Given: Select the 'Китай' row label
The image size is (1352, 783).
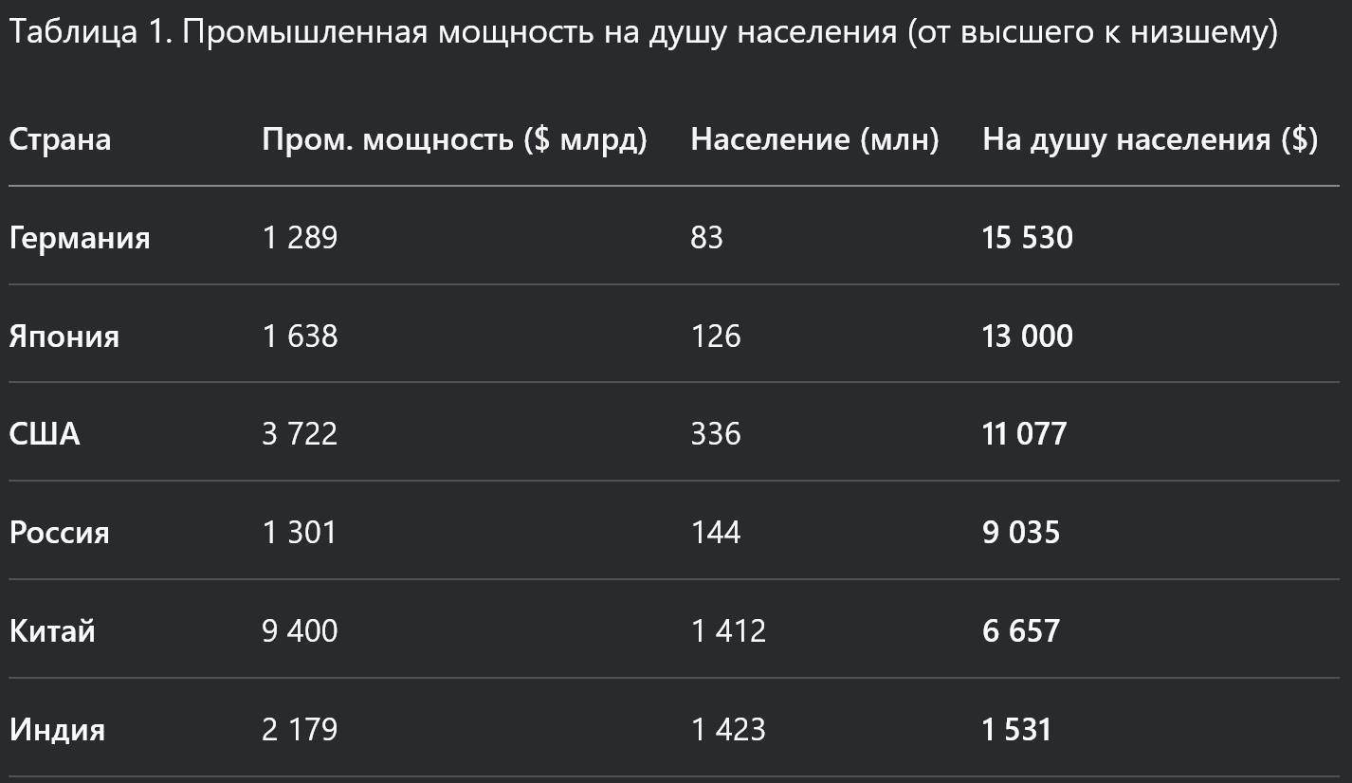Looking at the screenshot, I should coord(52,631).
